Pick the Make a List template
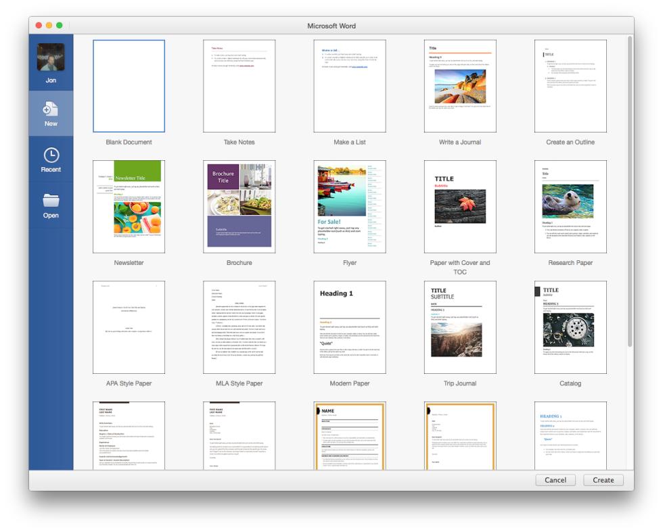663x532 pixels. coord(350,86)
